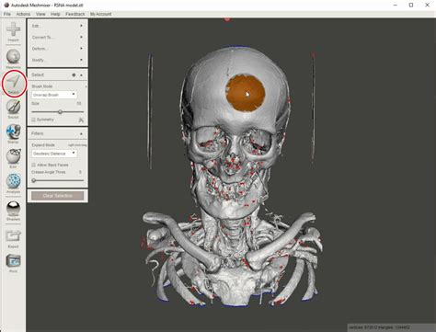Minimize the Meshmixer window

[x=396, y=5]
